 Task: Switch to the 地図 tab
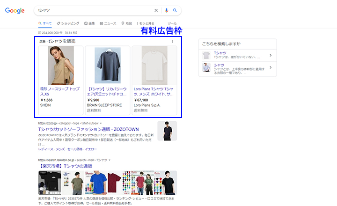pyautogui.click(x=126, y=23)
